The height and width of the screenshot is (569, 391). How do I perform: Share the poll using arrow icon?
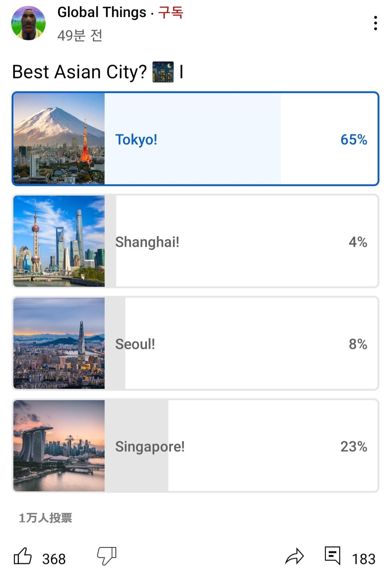coord(294,556)
